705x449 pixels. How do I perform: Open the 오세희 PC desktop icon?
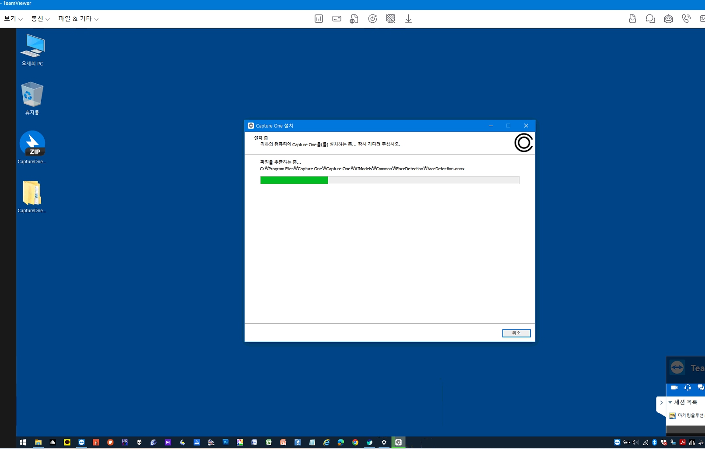point(32,50)
